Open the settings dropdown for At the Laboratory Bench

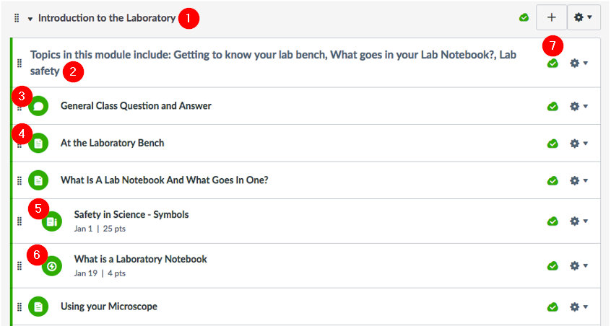pyautogui.click(x=578, y=143)
